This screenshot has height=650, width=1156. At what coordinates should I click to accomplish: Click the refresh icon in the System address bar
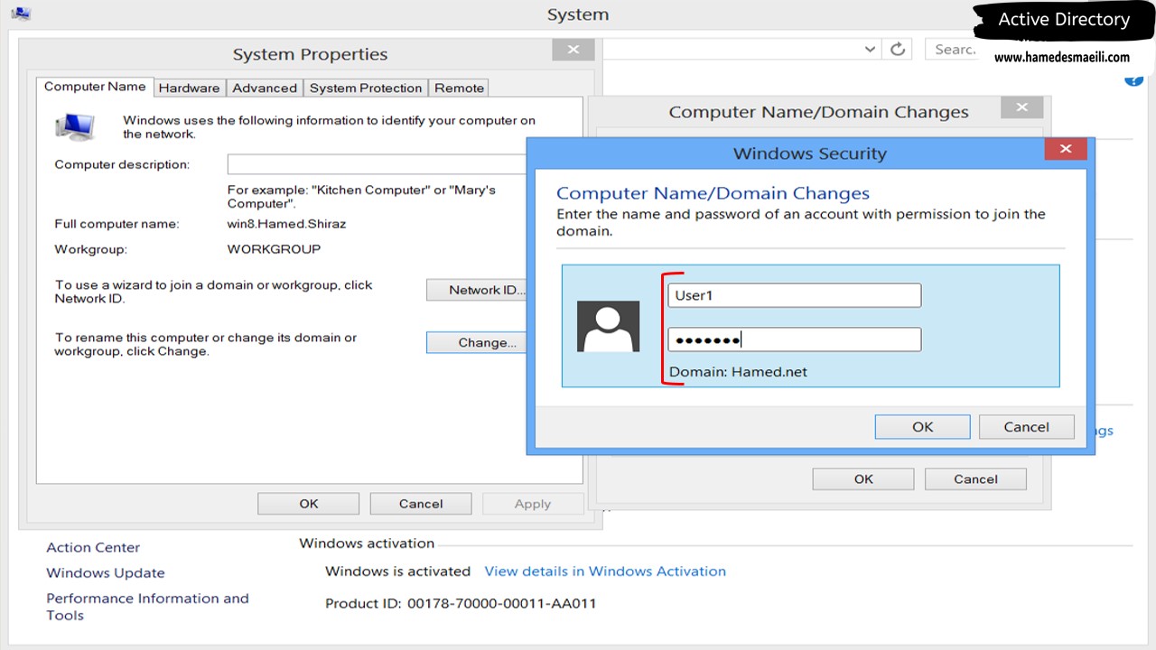(x=898, y=49)
